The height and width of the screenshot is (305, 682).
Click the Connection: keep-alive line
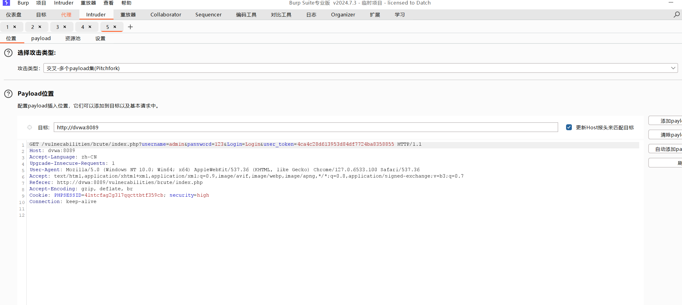[63, 202]
